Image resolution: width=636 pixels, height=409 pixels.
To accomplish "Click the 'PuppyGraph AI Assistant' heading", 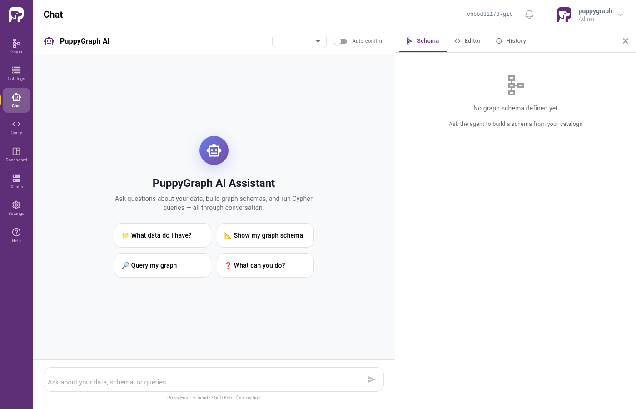I will 214,183.
